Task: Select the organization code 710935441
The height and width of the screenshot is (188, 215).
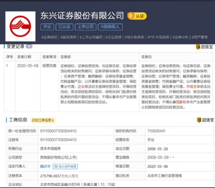Action: coord(157,131)
